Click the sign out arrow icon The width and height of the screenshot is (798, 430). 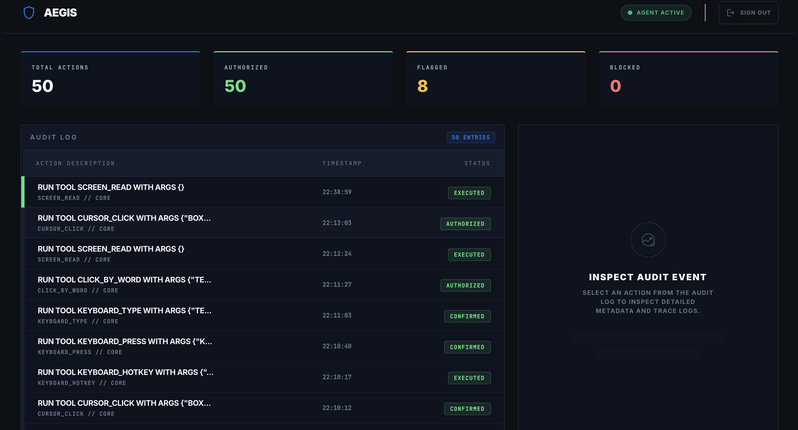731,13
